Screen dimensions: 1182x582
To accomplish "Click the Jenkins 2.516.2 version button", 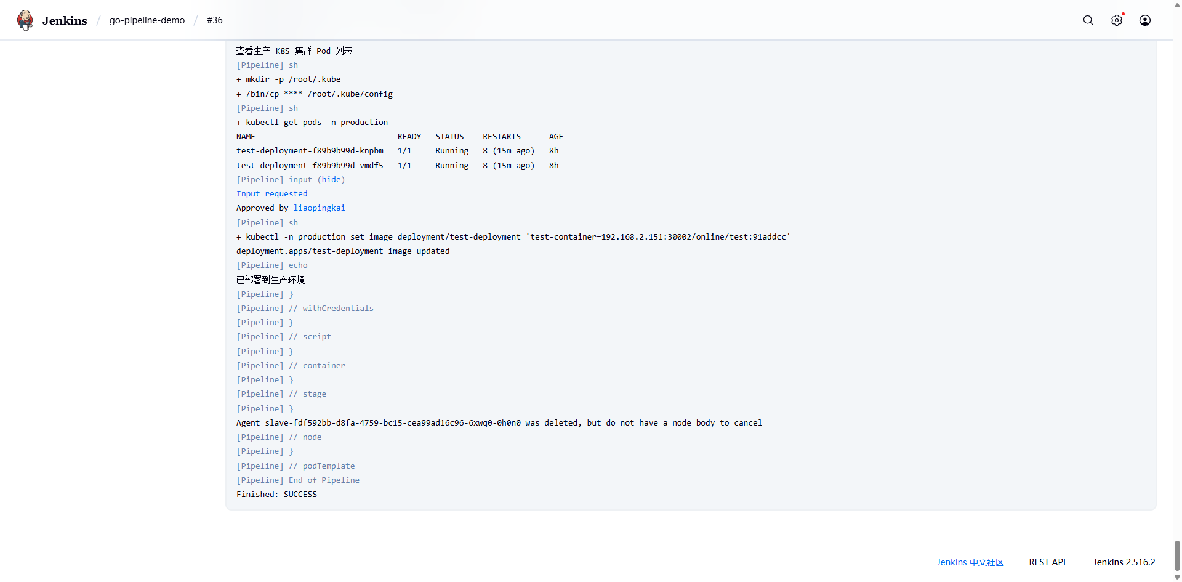I will (x=1124, y=562).
